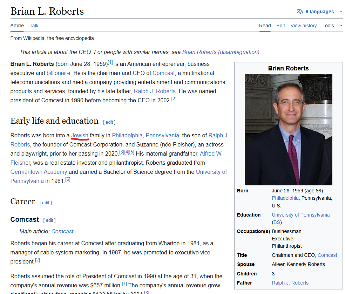Open the Main article Comcast link
Screen dimensions: 345x294
click(62, 232)
